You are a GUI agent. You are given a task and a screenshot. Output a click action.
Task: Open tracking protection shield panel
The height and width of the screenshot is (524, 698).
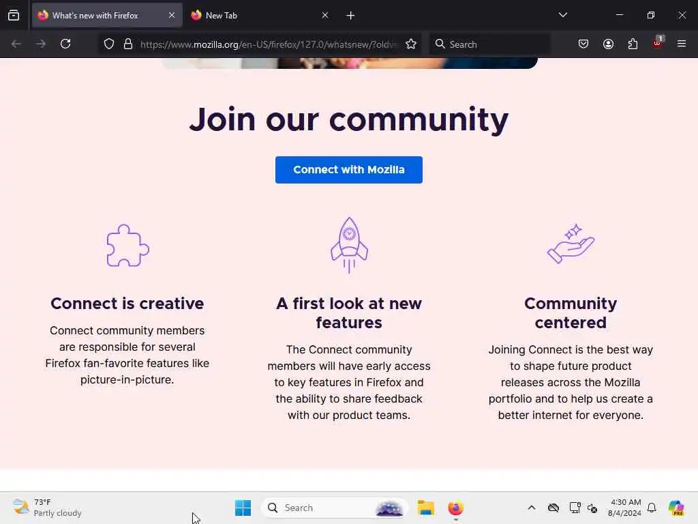pos(109,44)
